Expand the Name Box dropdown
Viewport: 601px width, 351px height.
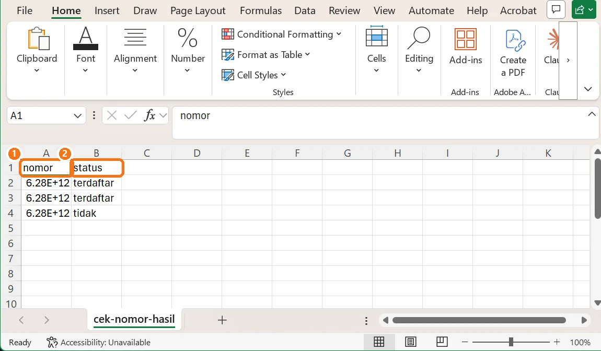(77, 116)
